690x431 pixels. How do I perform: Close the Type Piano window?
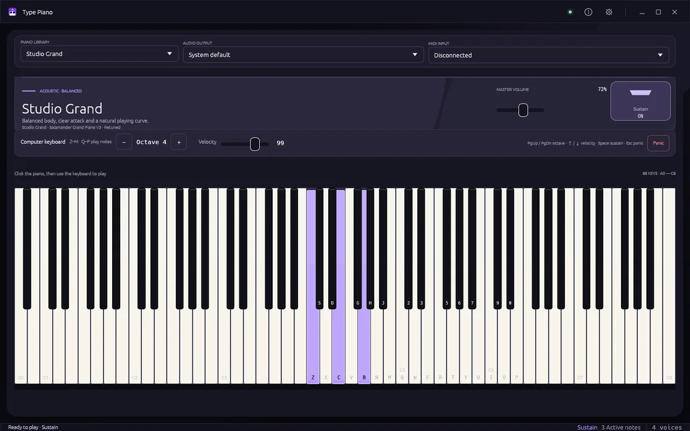tap(674, 12)
